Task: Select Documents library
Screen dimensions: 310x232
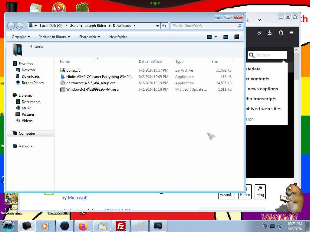Action: click(x=31, y=102)
